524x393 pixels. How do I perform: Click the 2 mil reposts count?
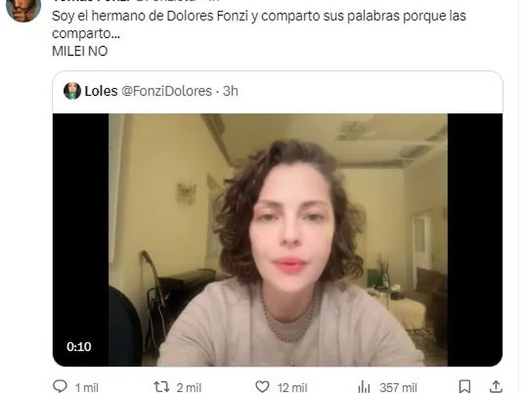pyautogui.click(x=189, y=388)
